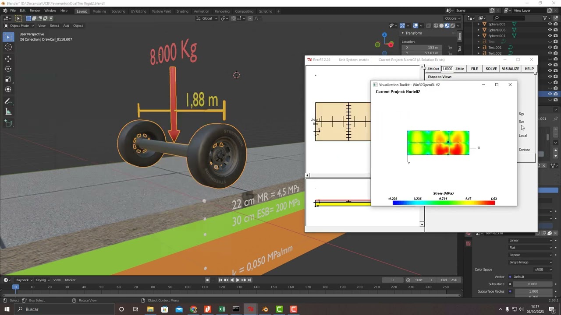Click ZM In in the EverFE window
Viewport: 561px width, 315px height.
coord(460,69)
